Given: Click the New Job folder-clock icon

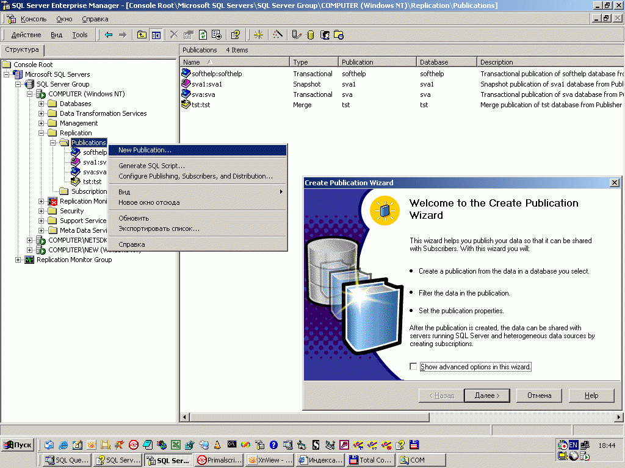Looking at the screenshot, I should (339, 35).
